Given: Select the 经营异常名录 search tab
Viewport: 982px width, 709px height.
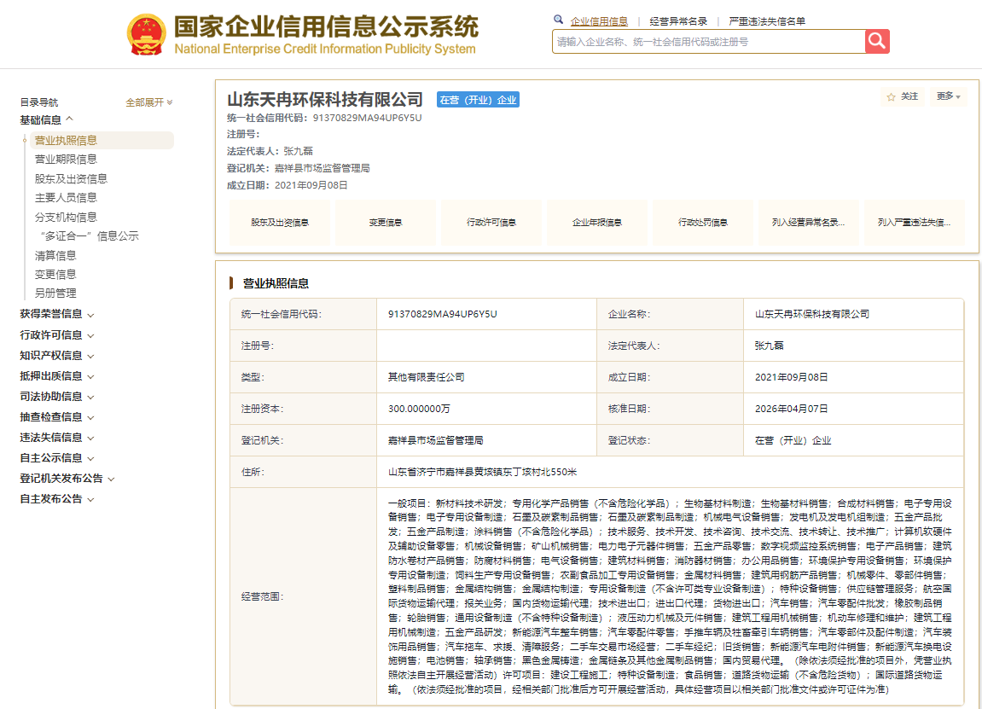Looking at the screenshot, I should pos(678,21).
